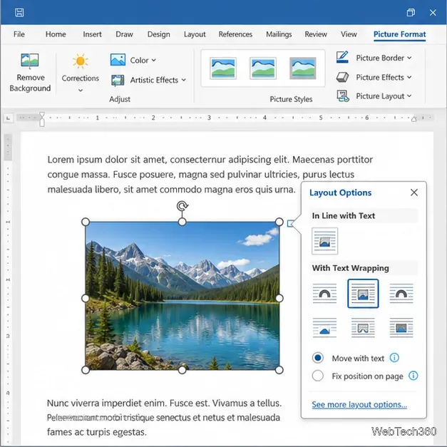Switch to the Insert tab
Viewport: 447px width, 447px height.
tap(92, 34)
